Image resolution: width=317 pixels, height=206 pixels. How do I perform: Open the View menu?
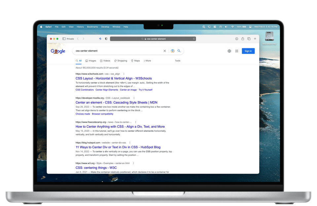71,27
